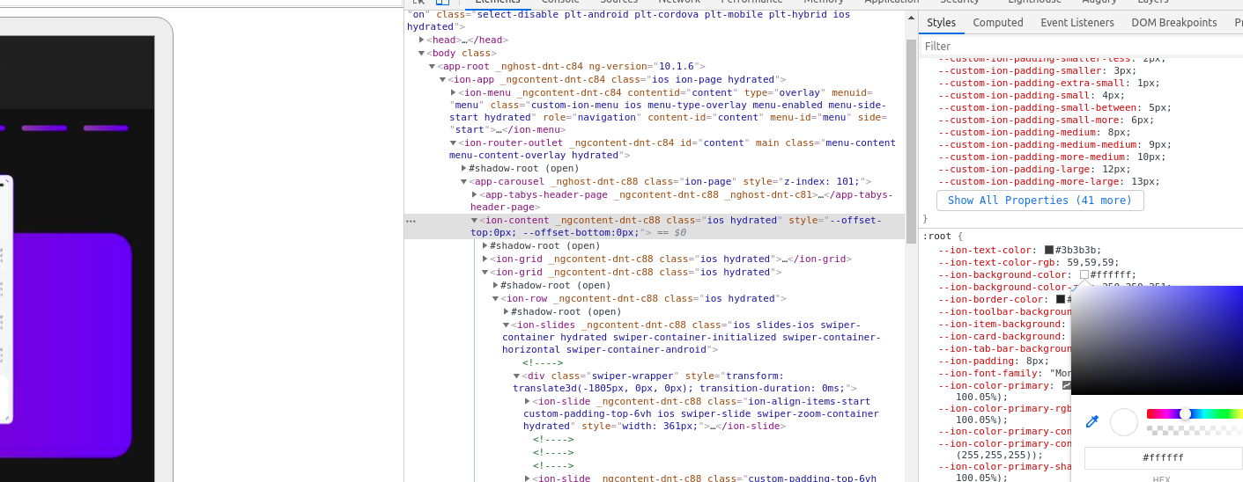The image size is (1243, 482).
Task: Focus the HEX value field showing #ffffff
Action: pos(1163,458)
